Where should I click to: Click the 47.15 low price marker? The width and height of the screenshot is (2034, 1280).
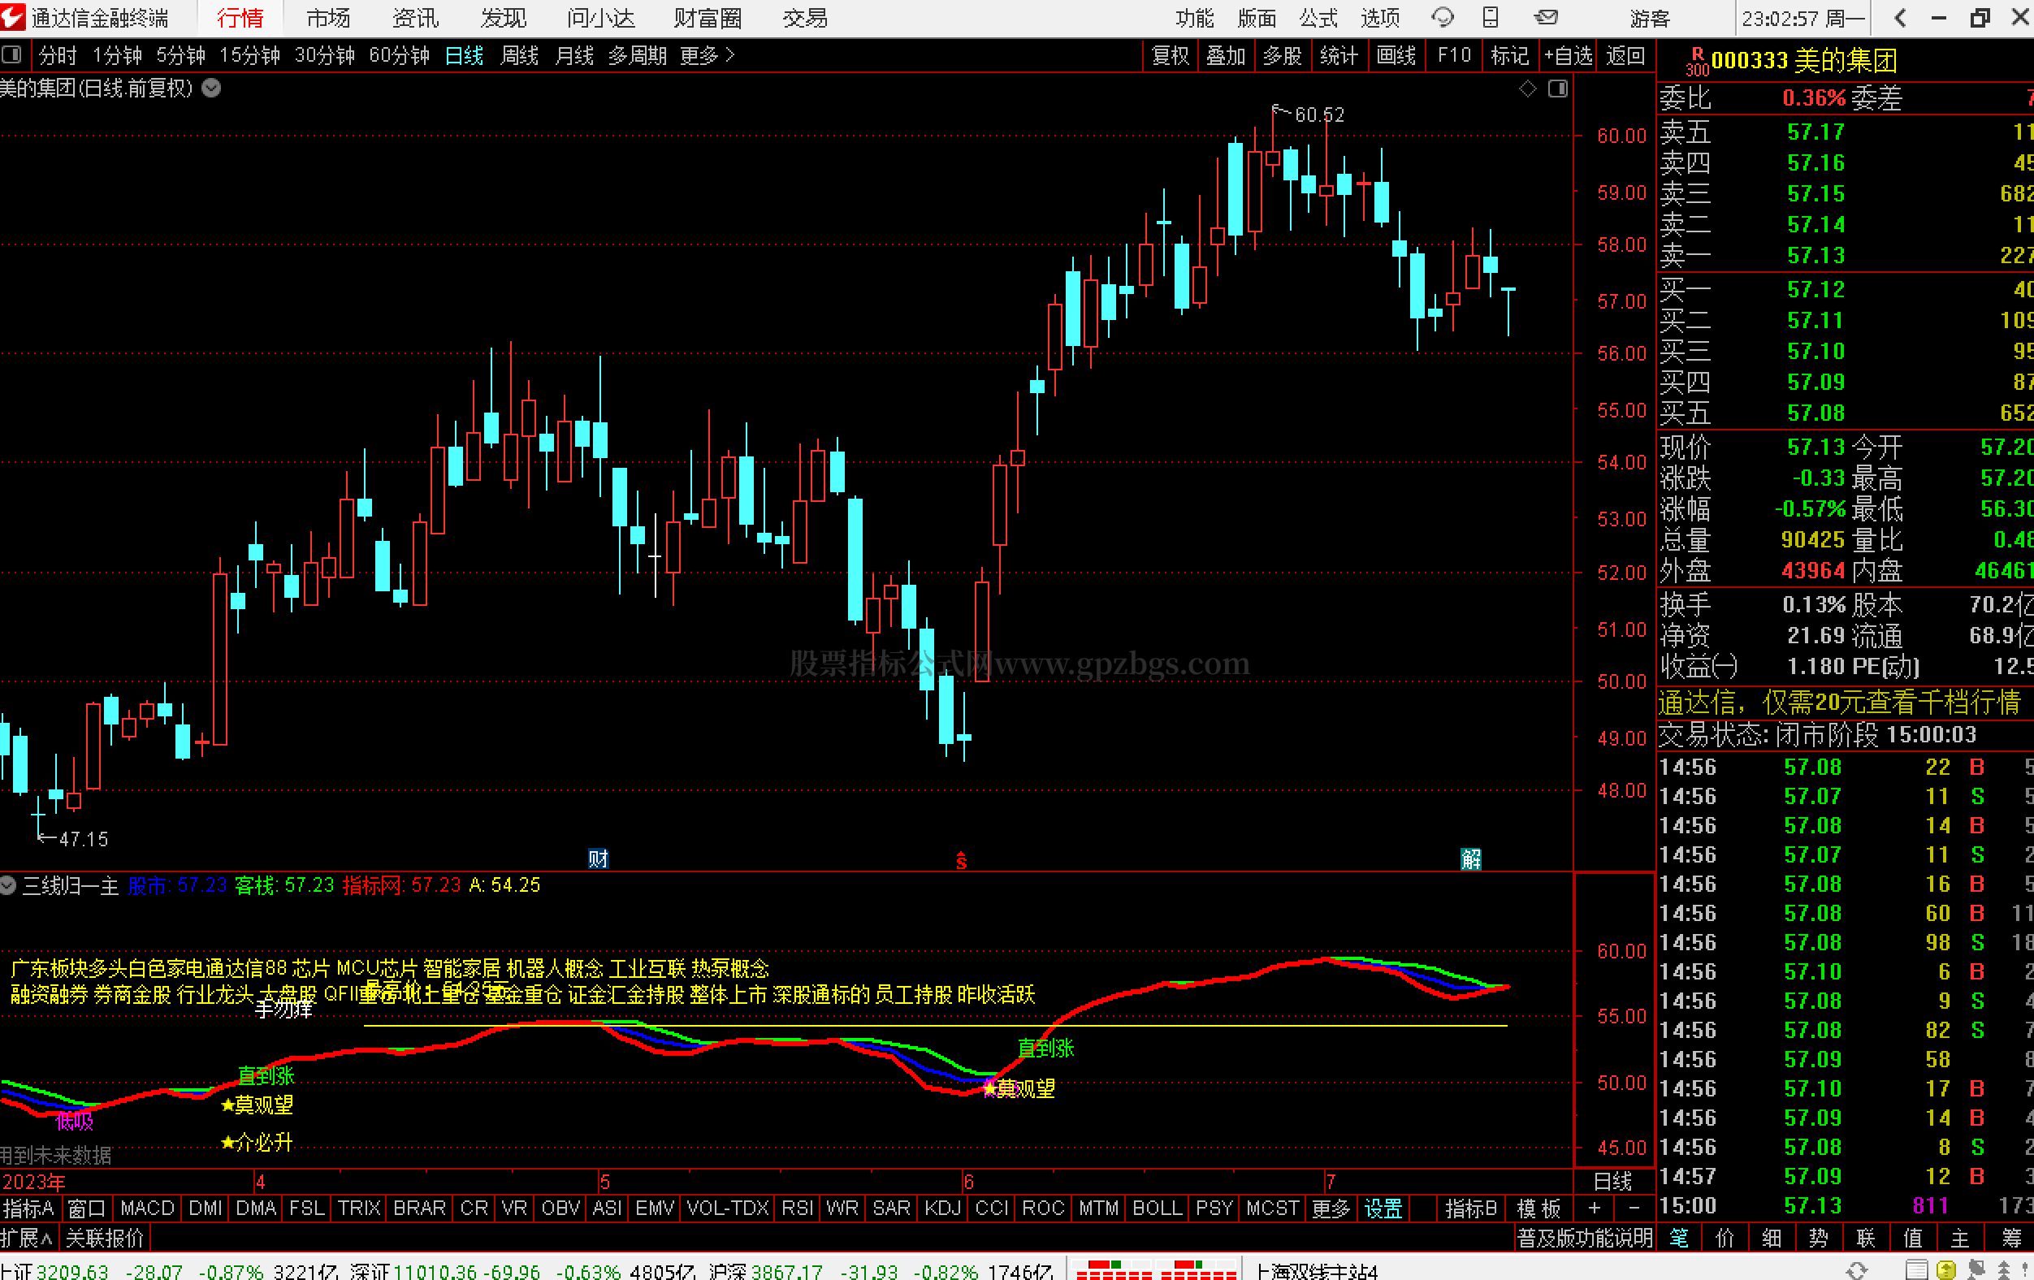(x=83, y=838)
